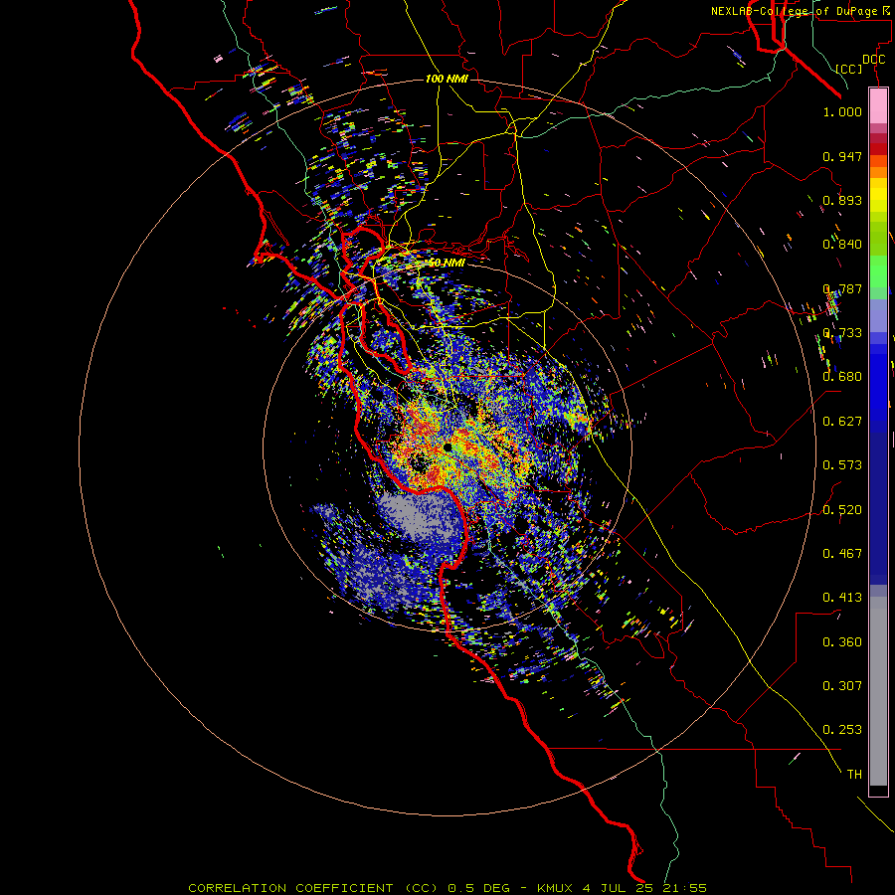Image resolution: width=895 pixels, height=895 pixels.
Task: Select the 0.893 legend value
Action: tap(842, 200)
